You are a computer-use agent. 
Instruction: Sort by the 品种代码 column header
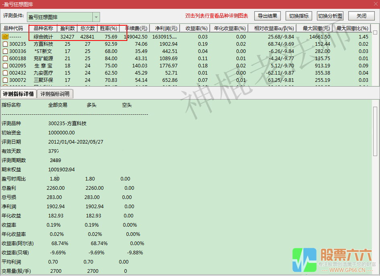pyautogui.click(x=15, y=28)
